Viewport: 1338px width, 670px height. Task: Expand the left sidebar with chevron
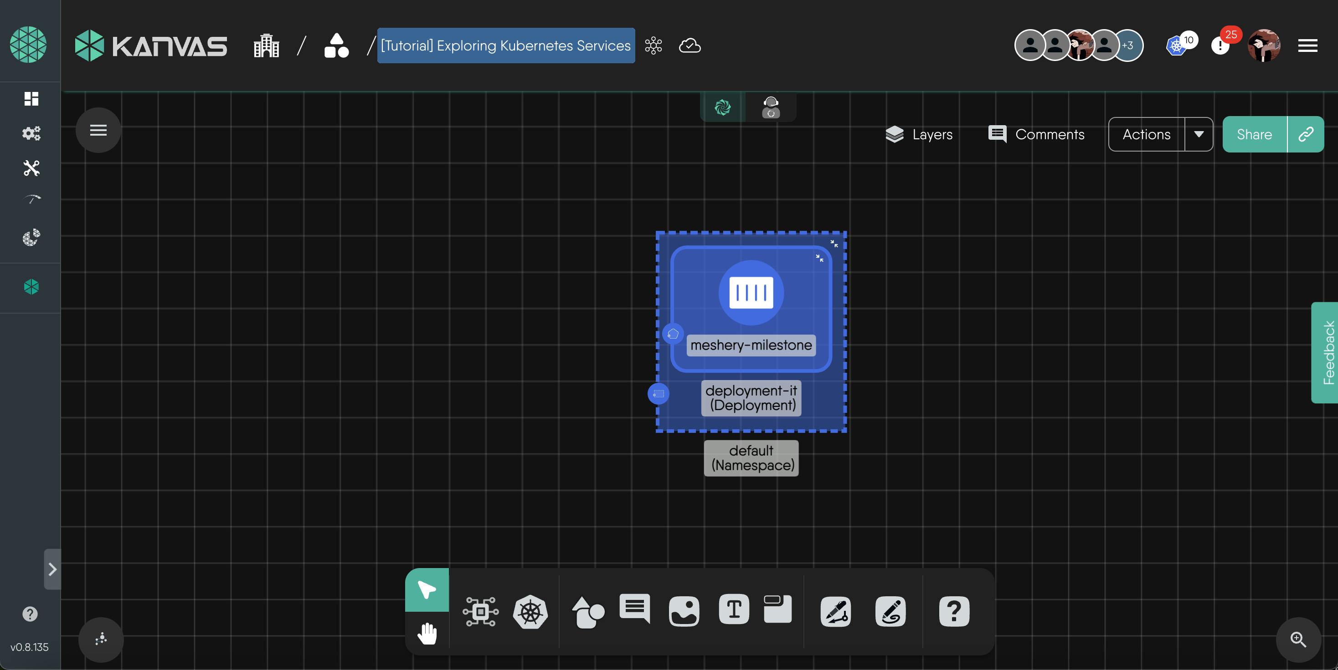52,569
